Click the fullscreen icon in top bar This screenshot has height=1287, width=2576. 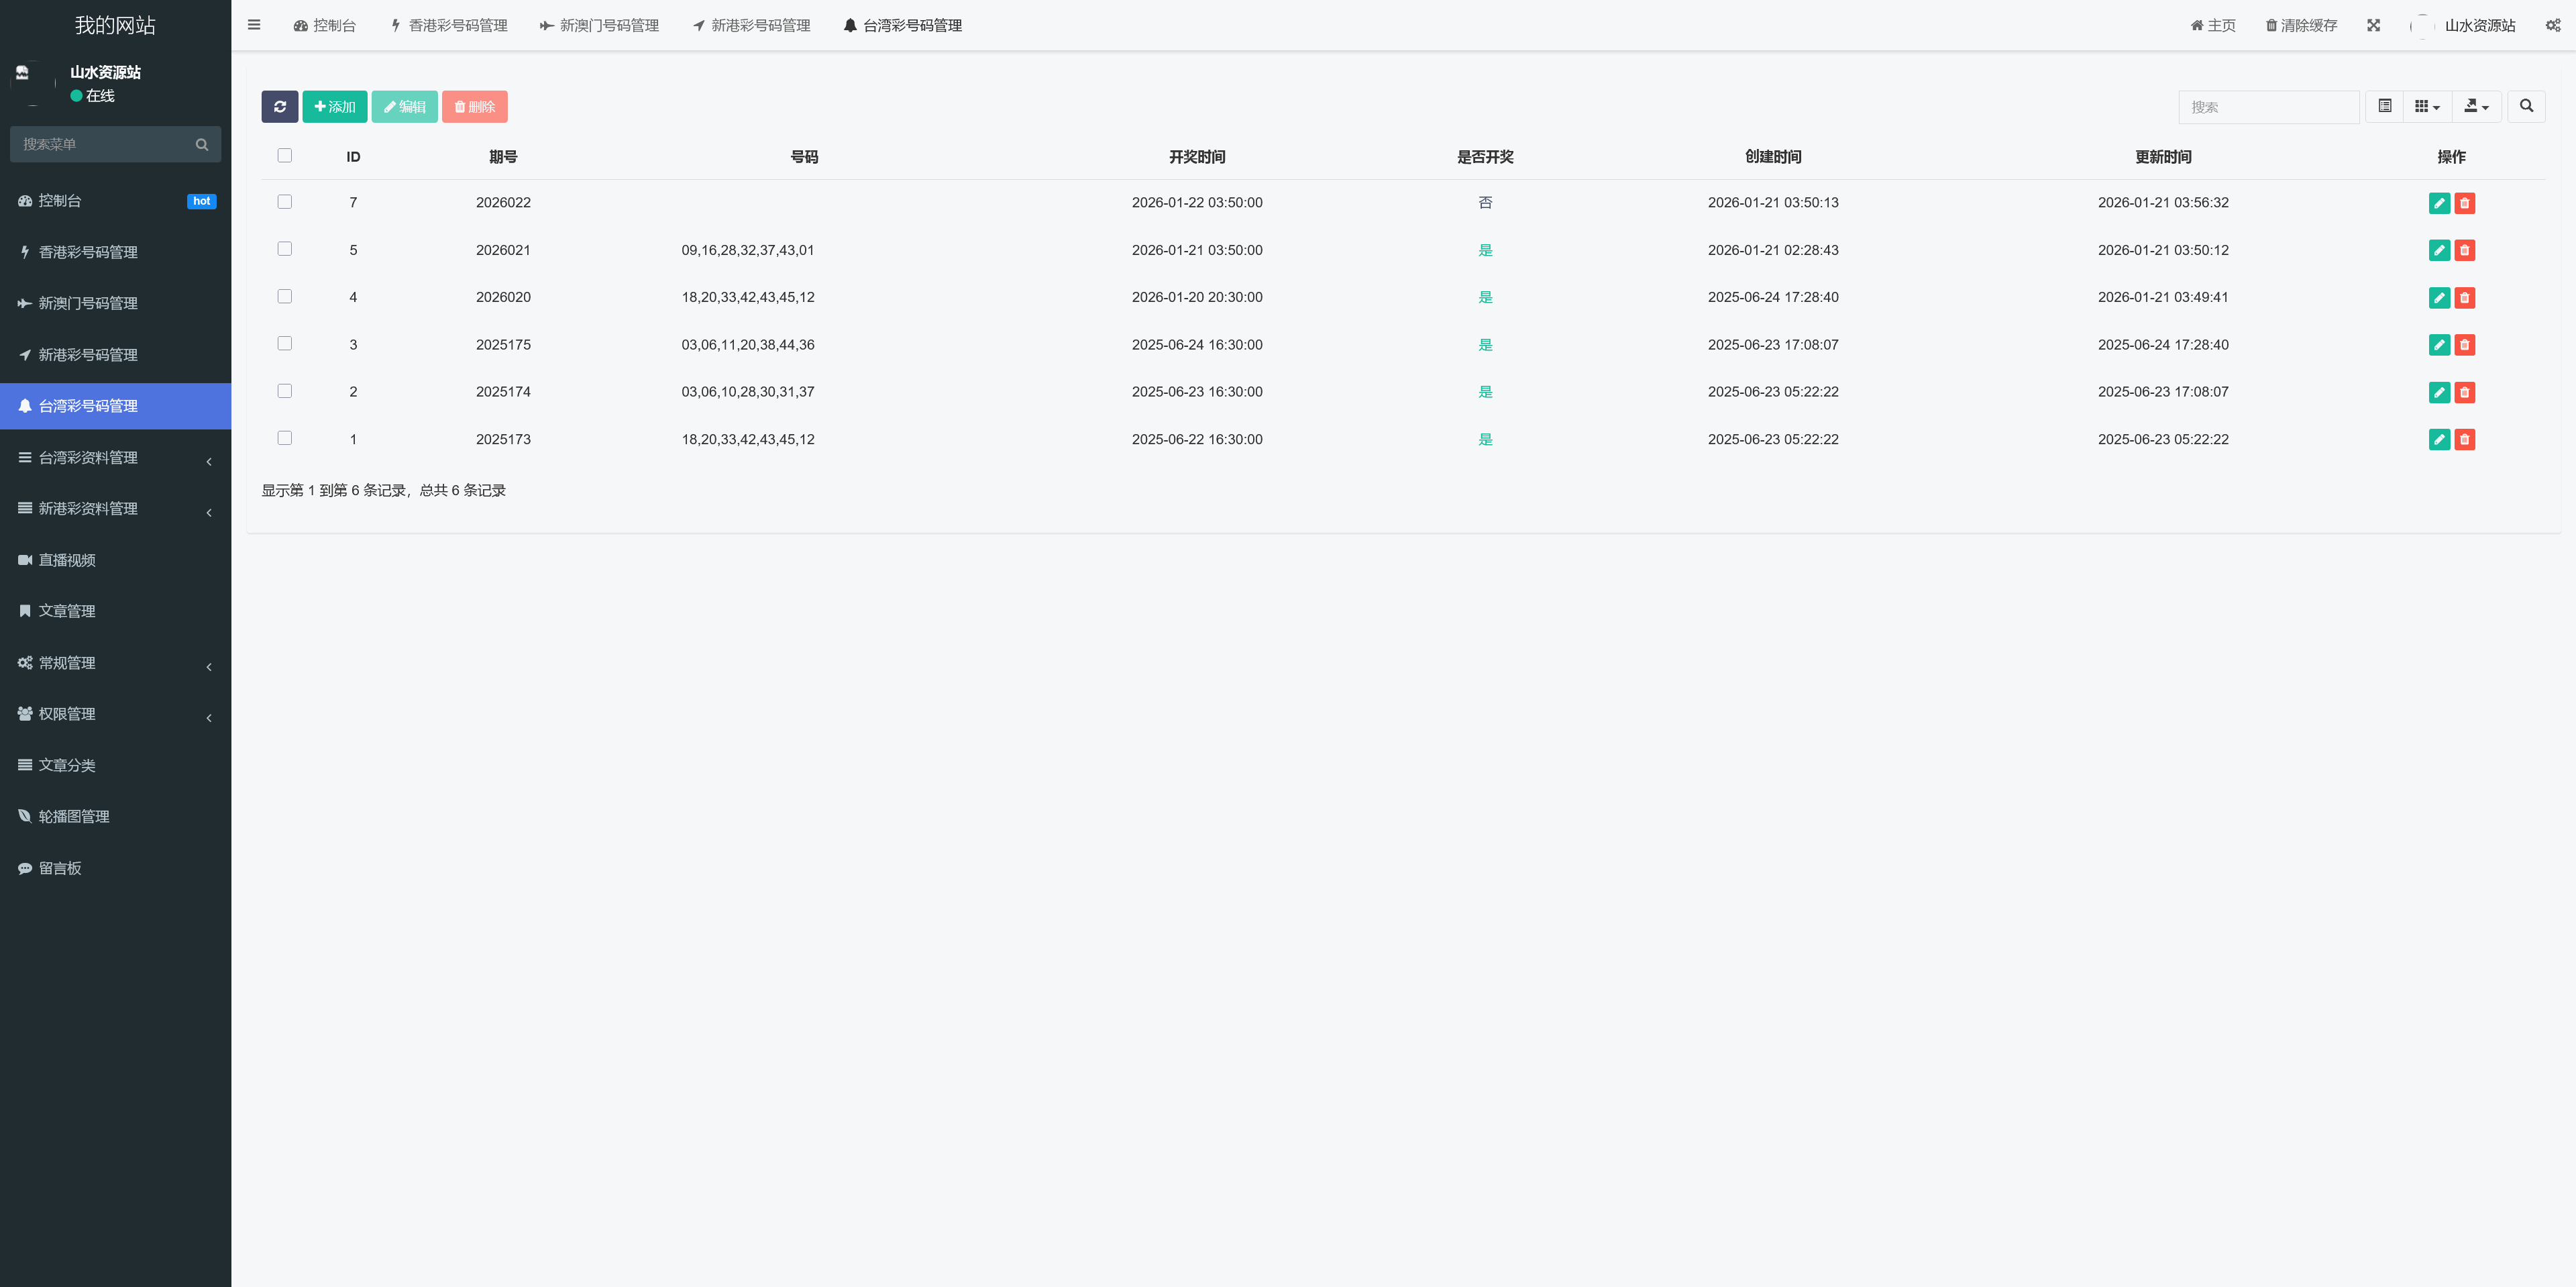(x=2373, y=25)
